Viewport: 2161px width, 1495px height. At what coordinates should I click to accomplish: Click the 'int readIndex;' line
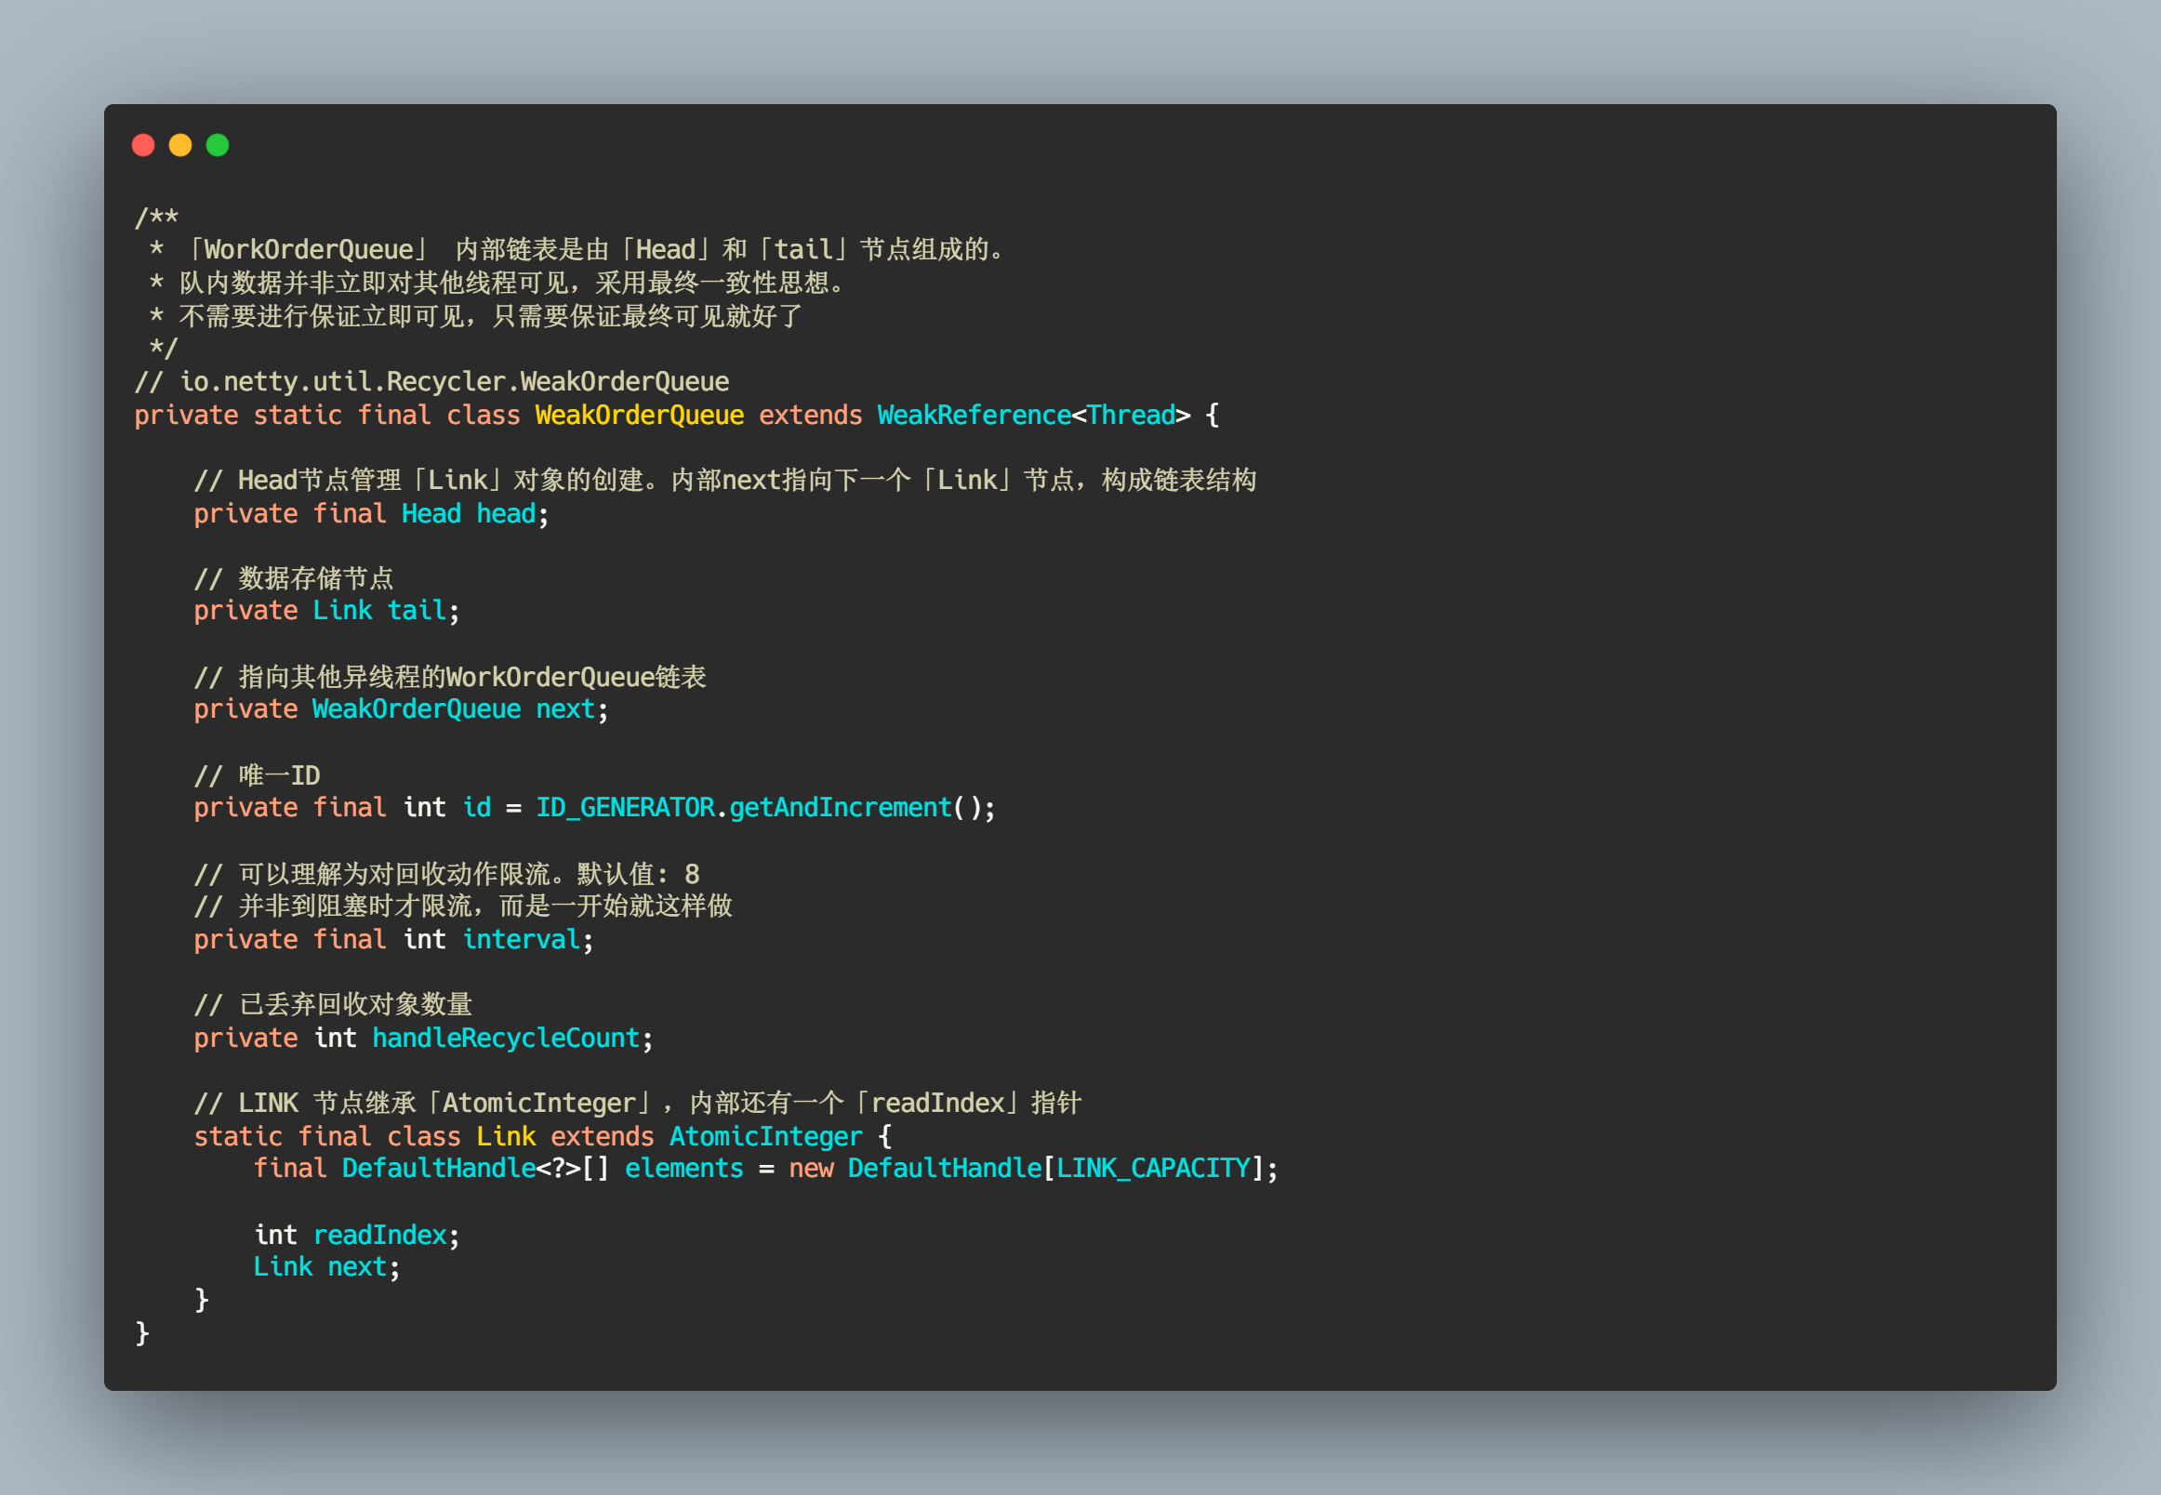357,1235
